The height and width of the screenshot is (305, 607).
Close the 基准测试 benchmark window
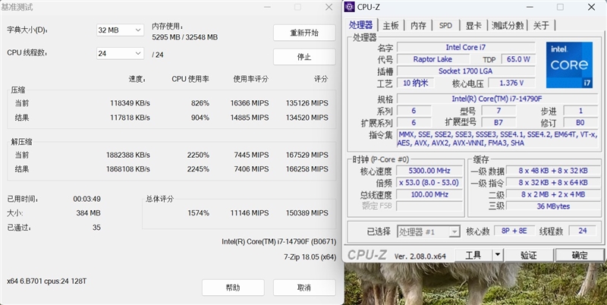329,7
